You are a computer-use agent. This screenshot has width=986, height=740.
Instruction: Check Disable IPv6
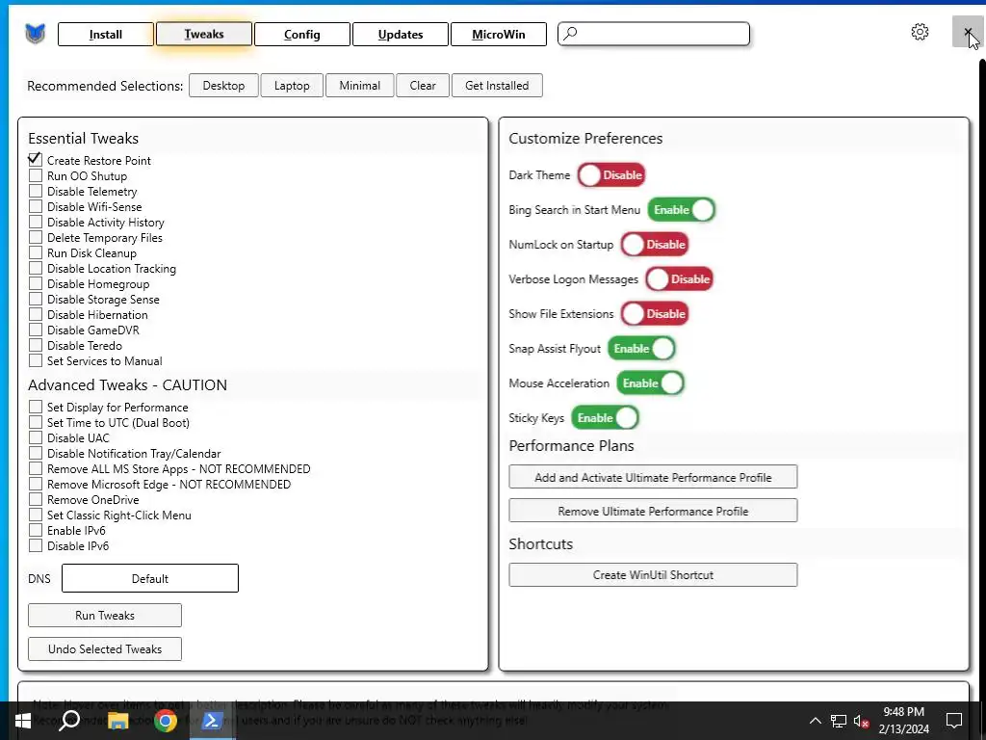click(x=36, y=545)
